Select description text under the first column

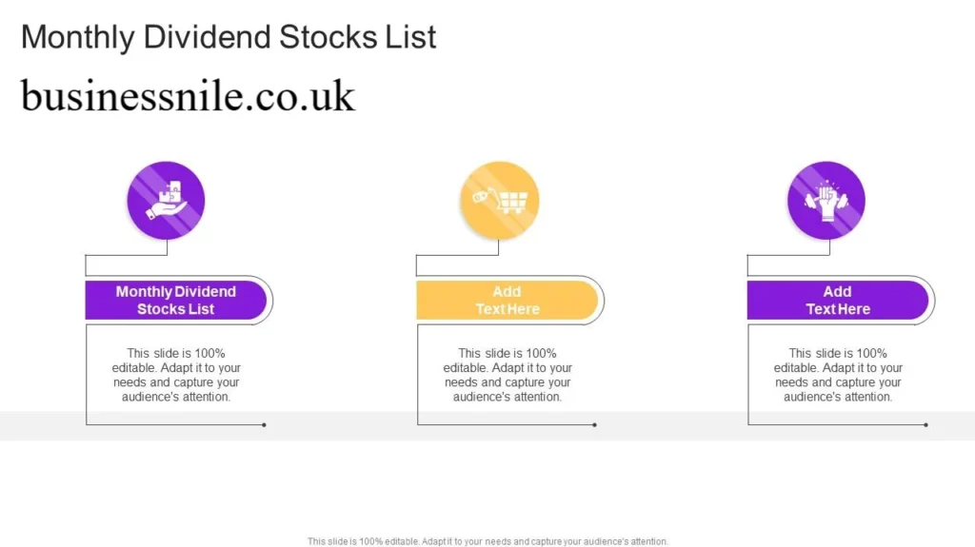176,375
